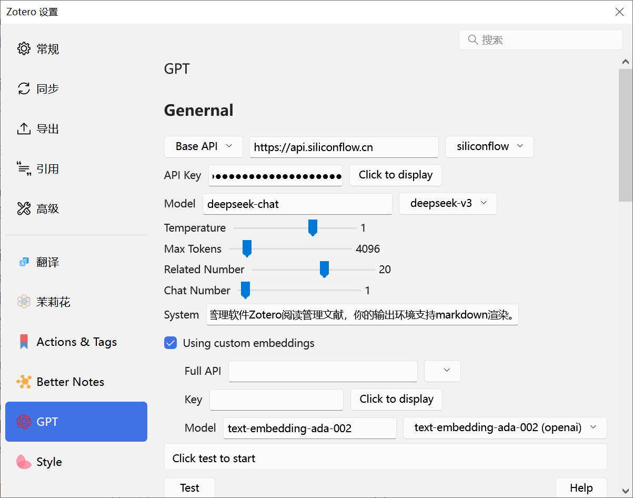
Task: Click the empty Full API field
Action: (323, 371)
